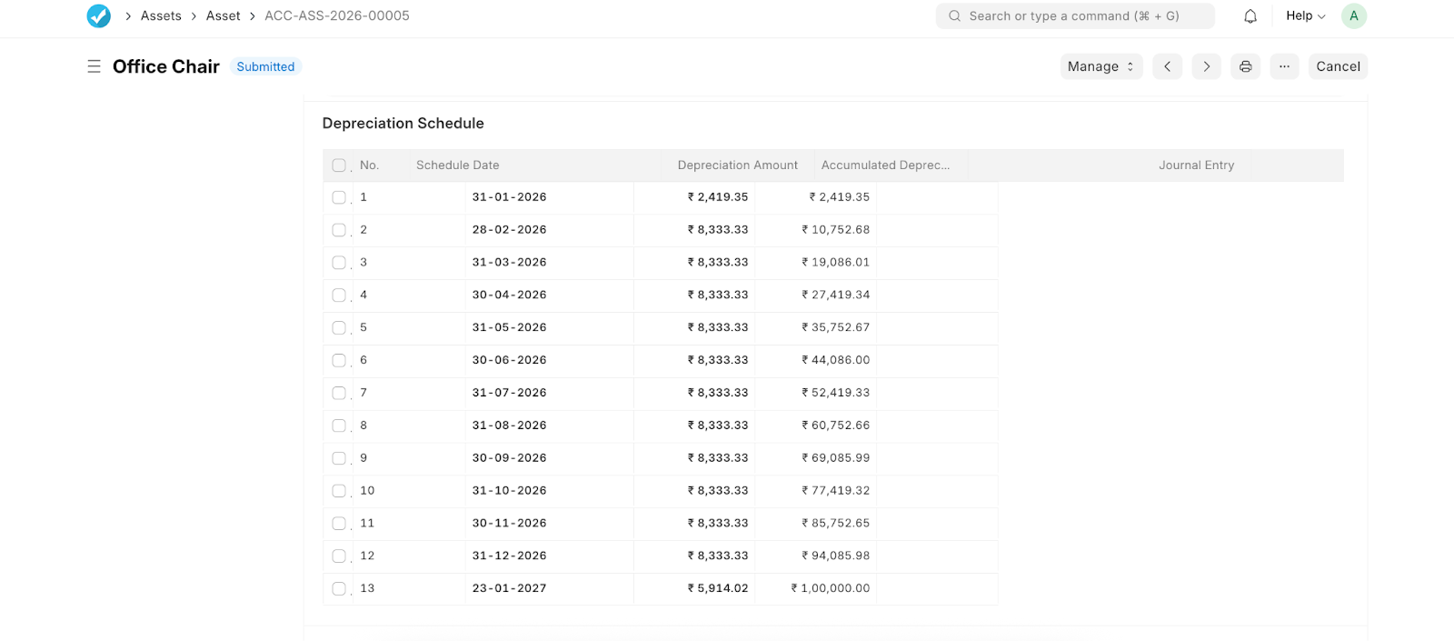Navigate to Assets breadcrumb
This screenshot has width=1454, height=641.
click(161, 16)
